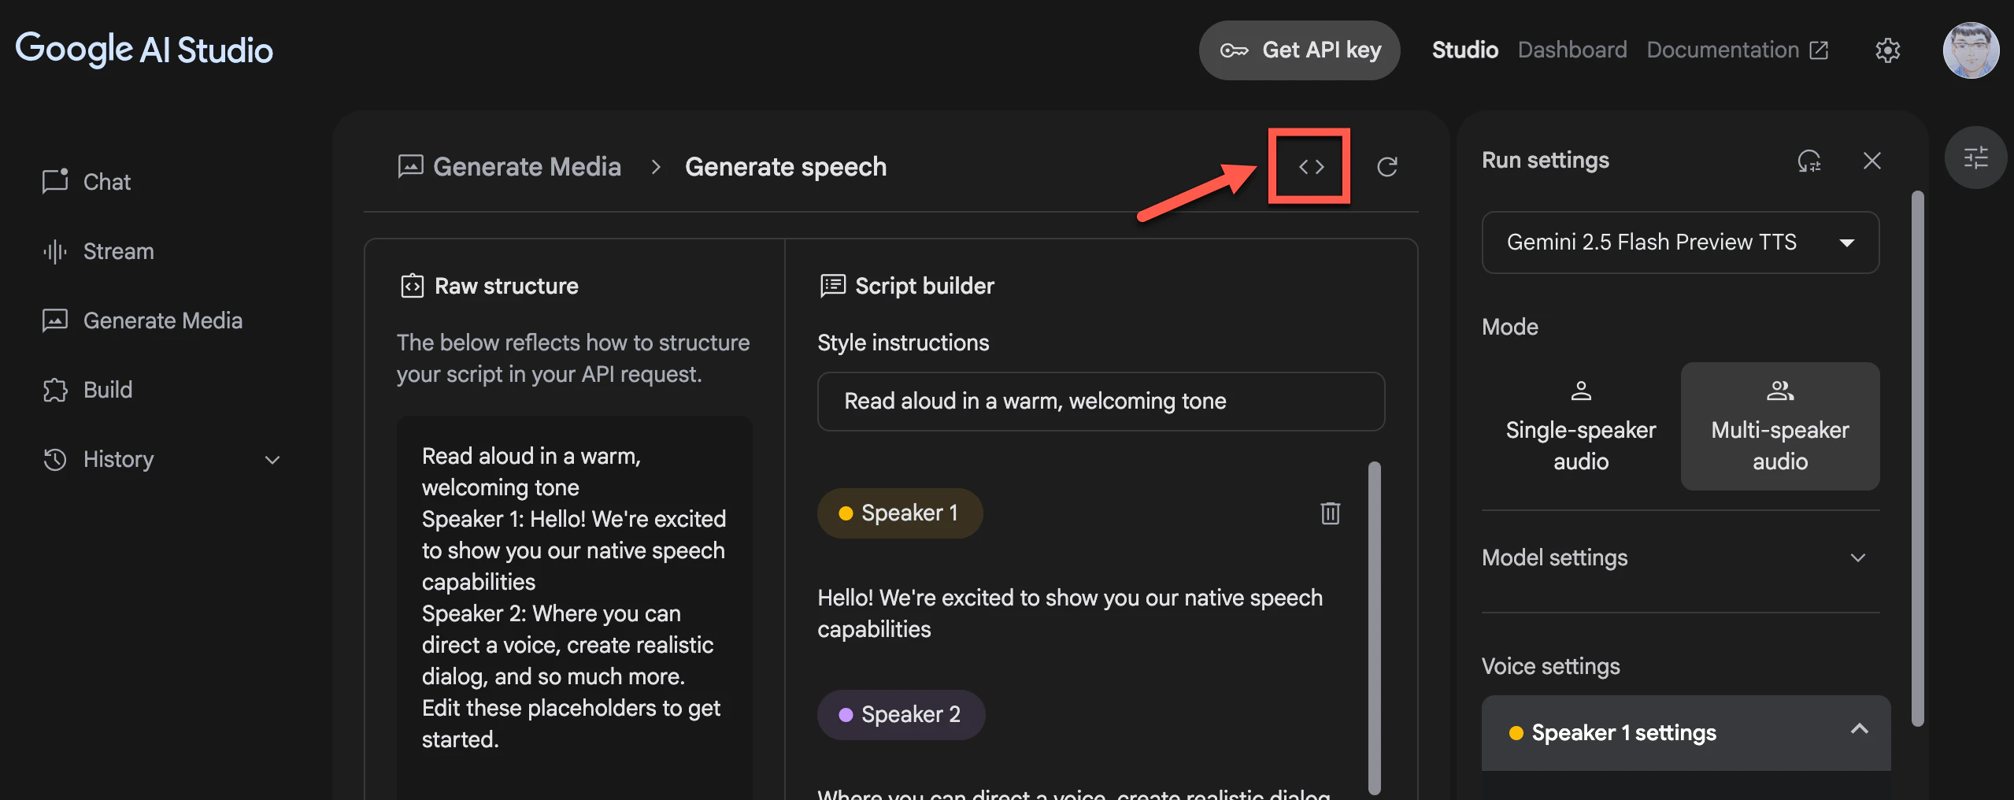The height and width of the screenshot is (800, 2014).
Task: Click the purple Speaker 2 color dot
Action: (x=846, y=715)
